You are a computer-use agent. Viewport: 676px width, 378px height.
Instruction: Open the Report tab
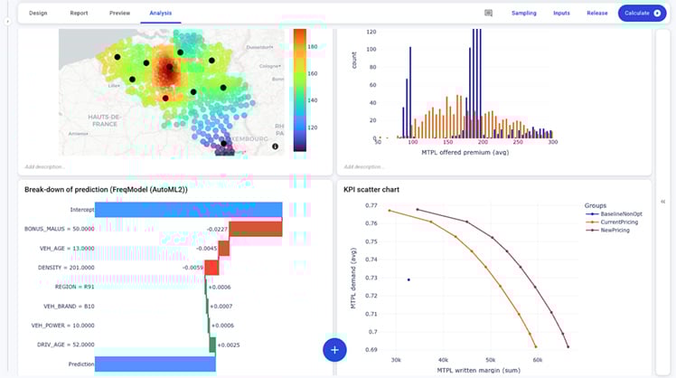point(79,14)
